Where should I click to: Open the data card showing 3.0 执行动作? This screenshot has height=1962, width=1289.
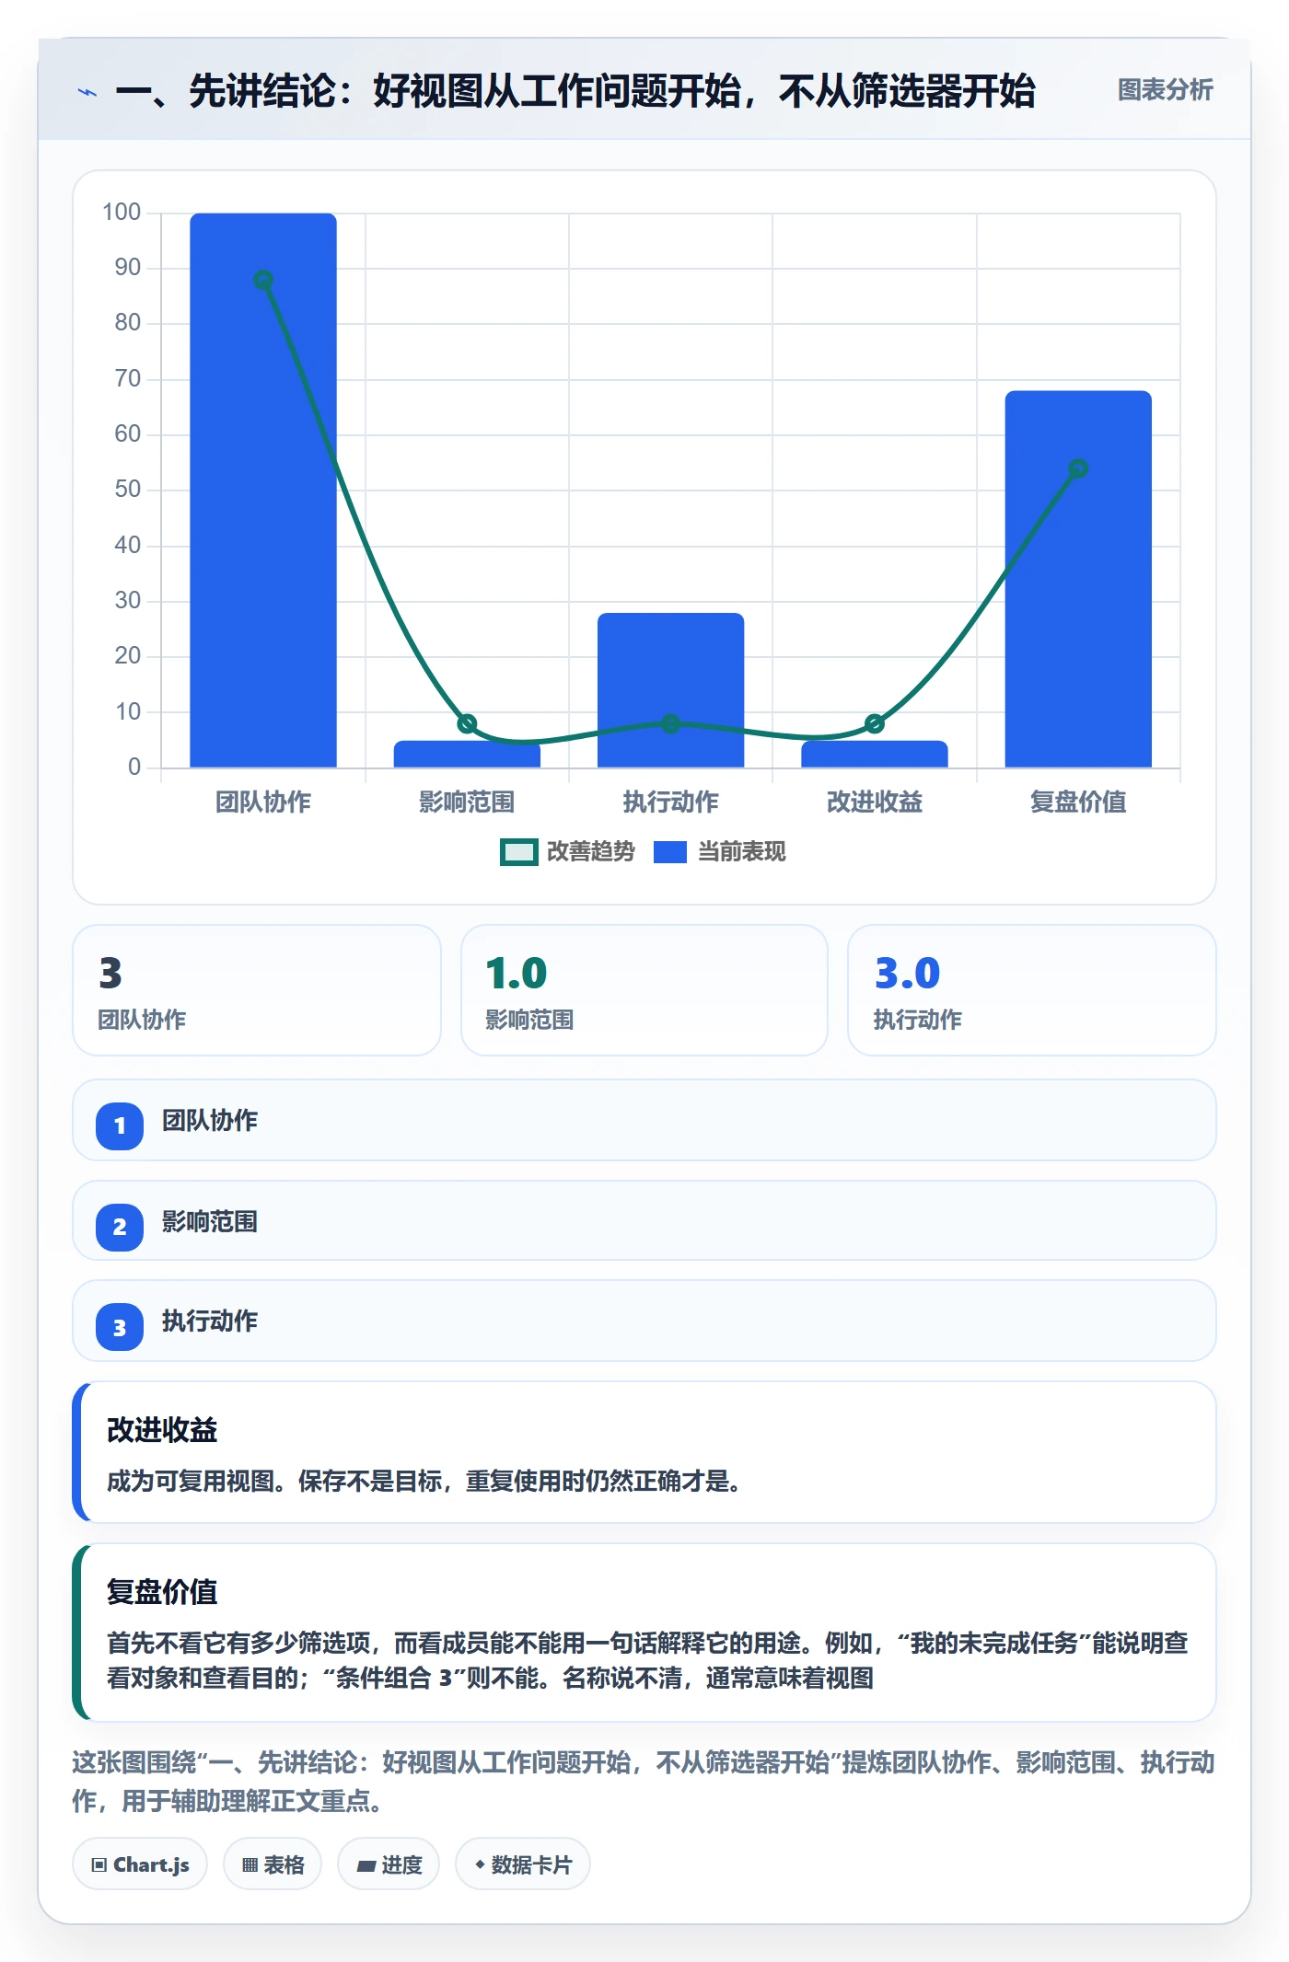pos(1032,990)
